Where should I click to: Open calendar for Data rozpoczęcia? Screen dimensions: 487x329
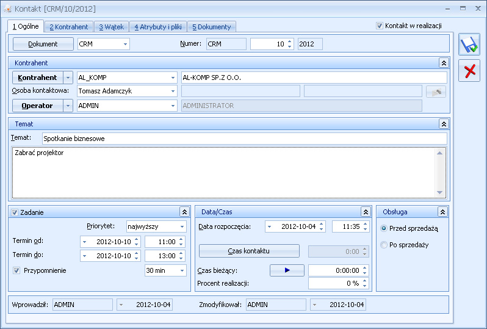269,227
